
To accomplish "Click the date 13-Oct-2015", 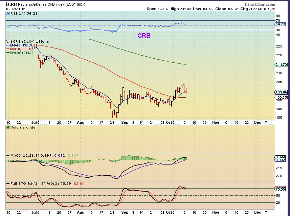I will click(x=15, y=9).
